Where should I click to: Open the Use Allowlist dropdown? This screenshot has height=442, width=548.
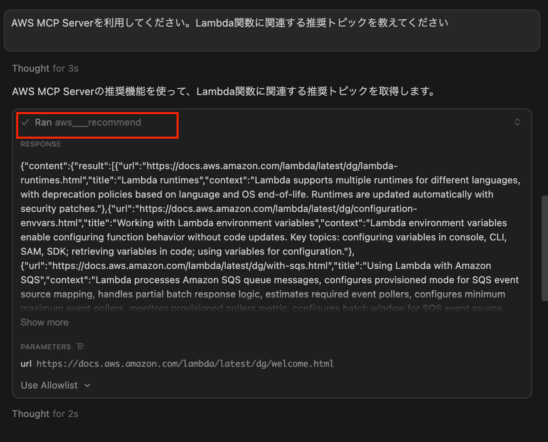pyautogui.click(x=56, y=385)
